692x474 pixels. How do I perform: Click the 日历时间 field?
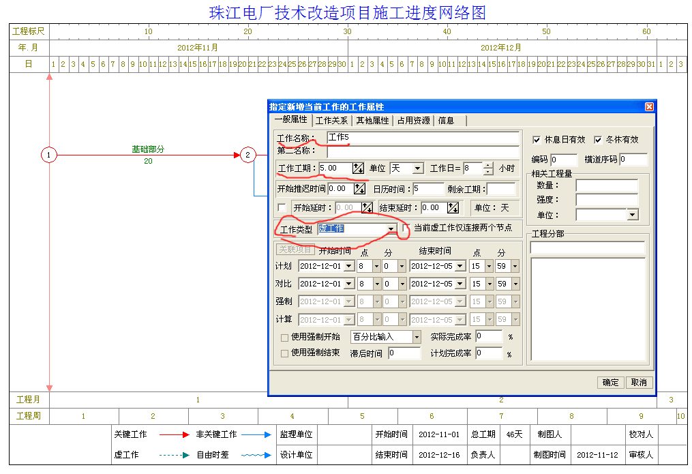tap(429, 189)
